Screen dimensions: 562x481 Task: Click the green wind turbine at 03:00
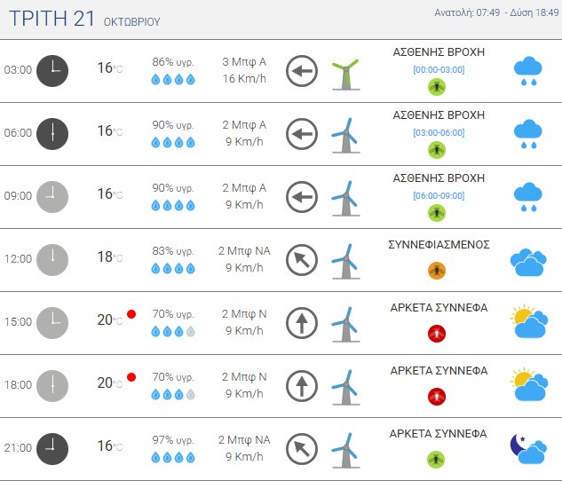345,71
